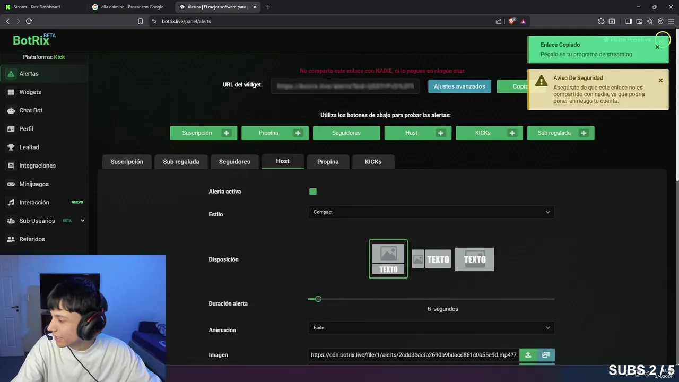Open the browser hamburger menu
This screenshot has width=679, height=382.
(671, 21)
